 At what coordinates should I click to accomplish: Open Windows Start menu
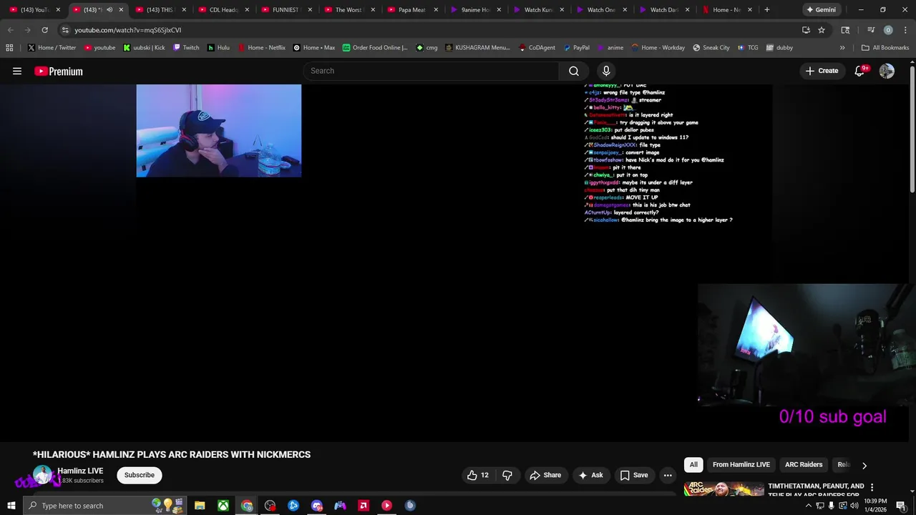click(11, 506)
